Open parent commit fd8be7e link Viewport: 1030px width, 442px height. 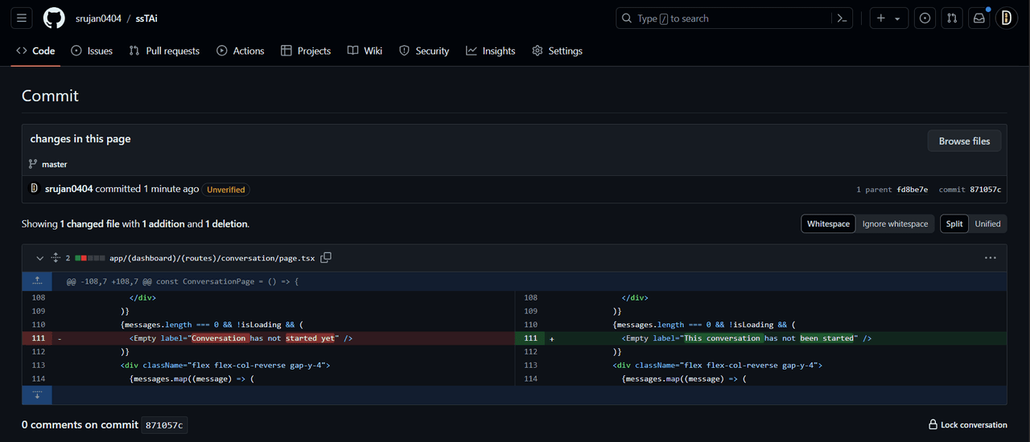(x=912, y=190)
